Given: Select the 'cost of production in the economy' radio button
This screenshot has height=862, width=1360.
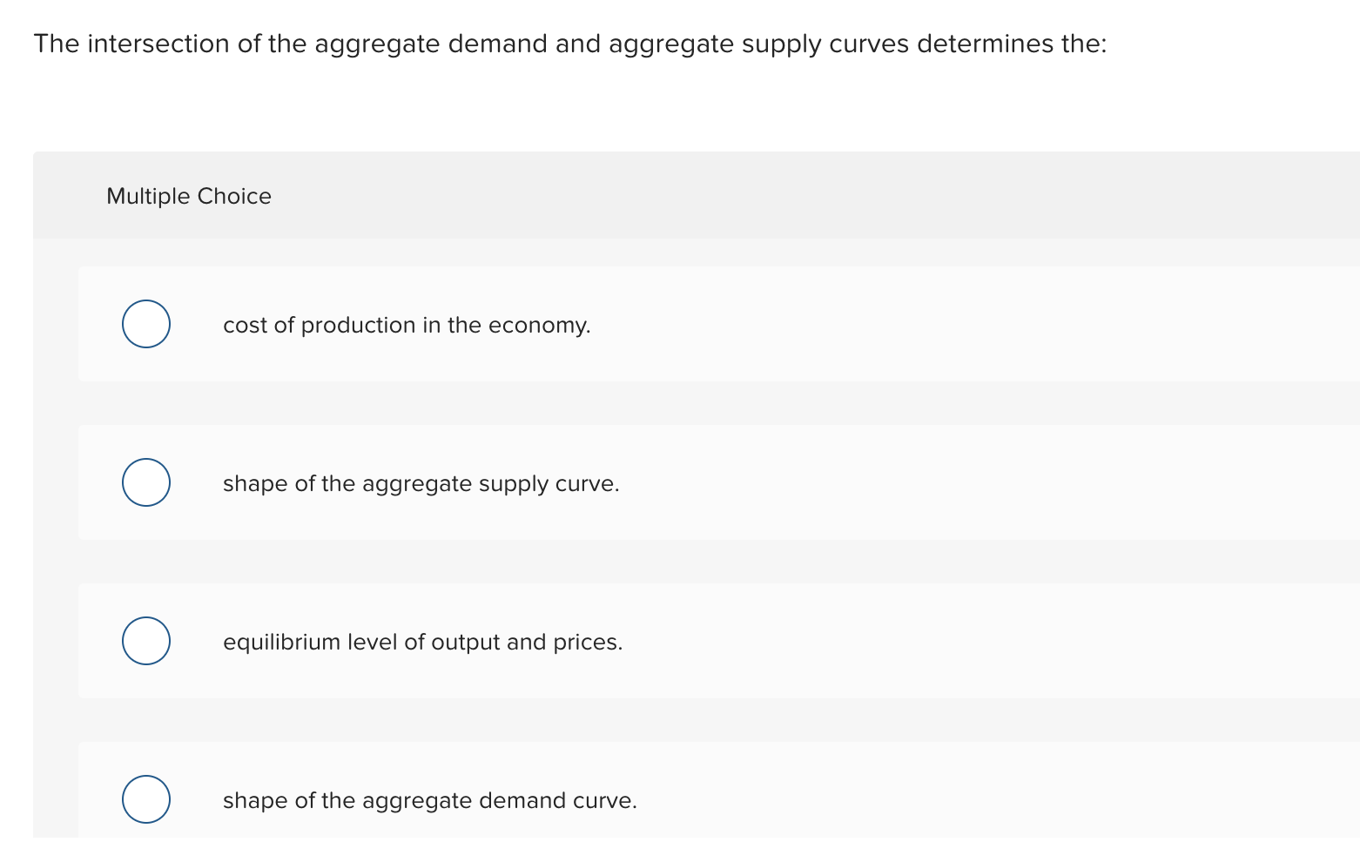Looking at the screenshot, I should click(145, 324).
